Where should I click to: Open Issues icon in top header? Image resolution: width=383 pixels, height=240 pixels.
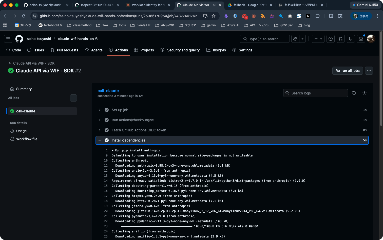[x=331, y=39]
